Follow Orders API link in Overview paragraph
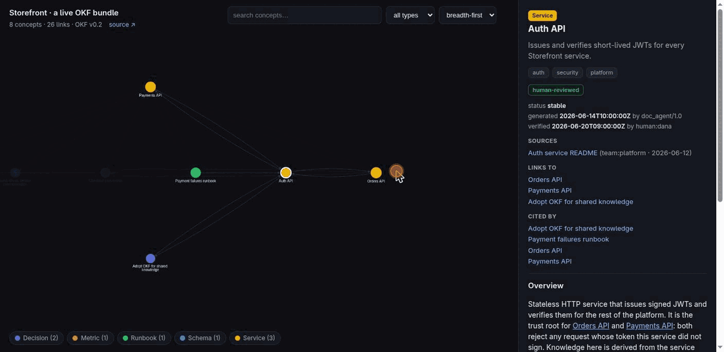724x352 pixels. 591,326
